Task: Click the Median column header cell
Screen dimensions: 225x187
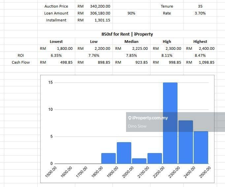Action: coord(131,42)
